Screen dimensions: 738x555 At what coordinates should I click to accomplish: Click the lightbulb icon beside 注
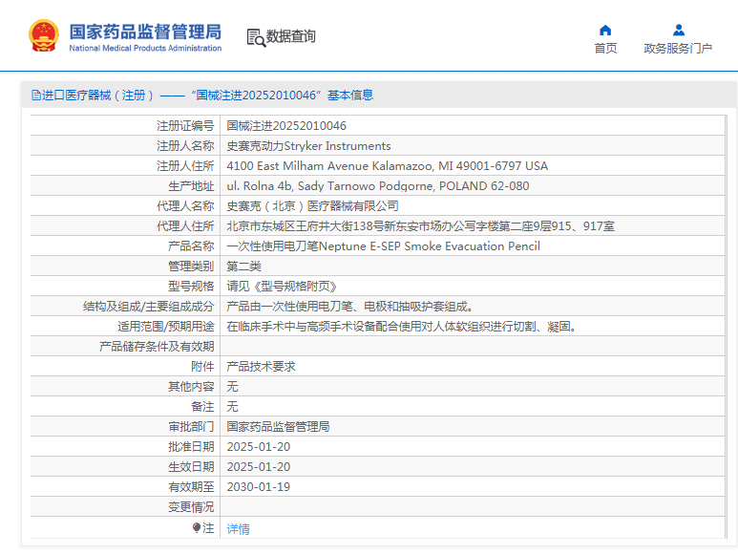point(197,527)
